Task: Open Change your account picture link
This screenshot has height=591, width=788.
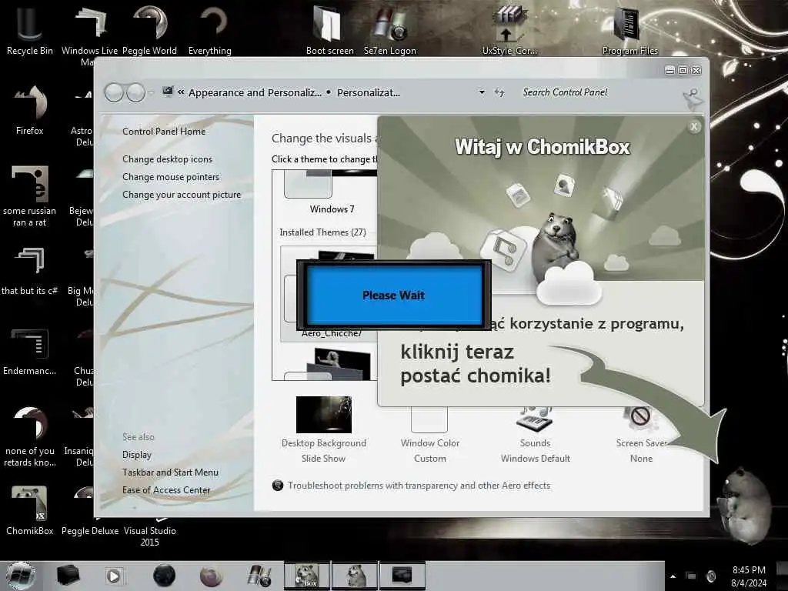Action: [182, 195]
